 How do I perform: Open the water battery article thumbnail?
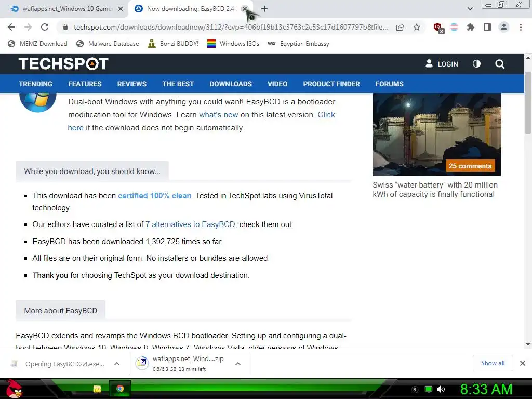coord(436,135)
